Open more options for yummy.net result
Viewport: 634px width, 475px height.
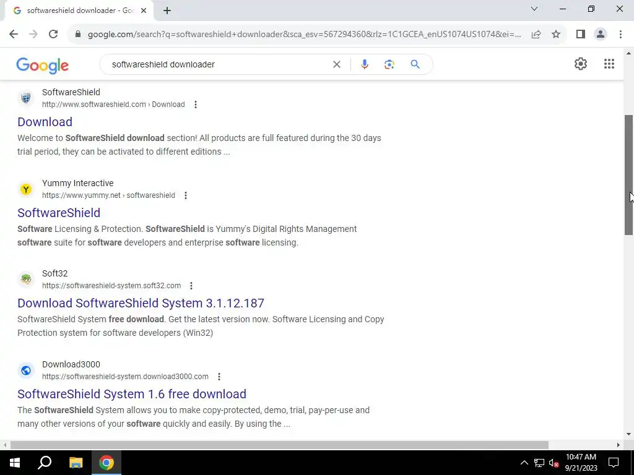(x=186, y=195)
